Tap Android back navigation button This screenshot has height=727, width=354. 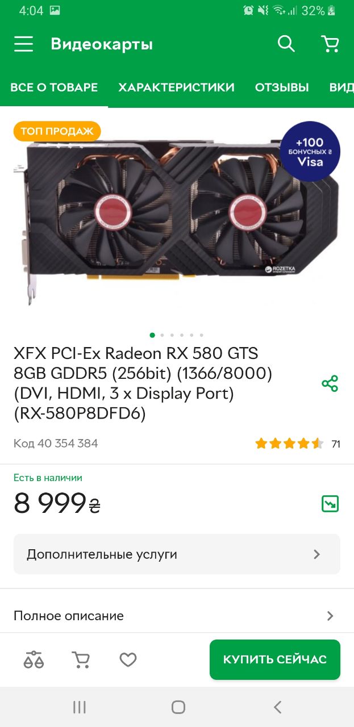[x=277, y=707]
